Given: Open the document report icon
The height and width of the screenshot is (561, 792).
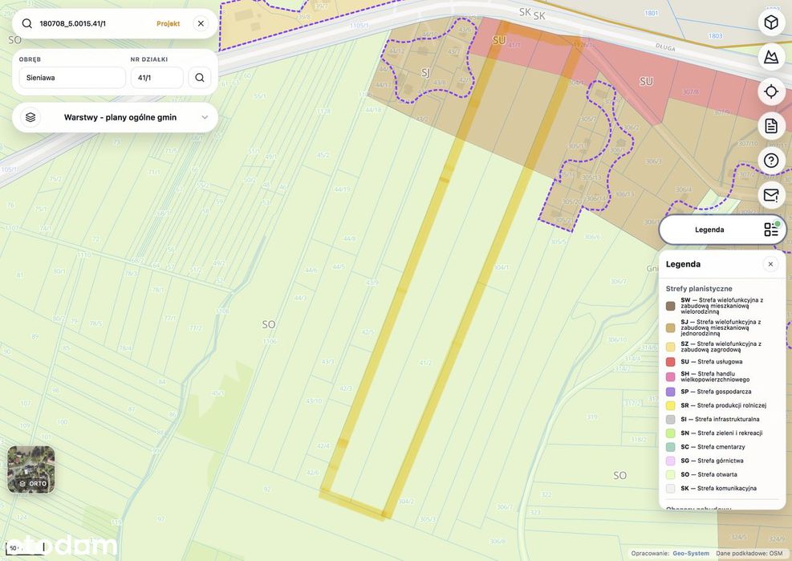Looking at the screenshot, I should (x=771, y=126).
